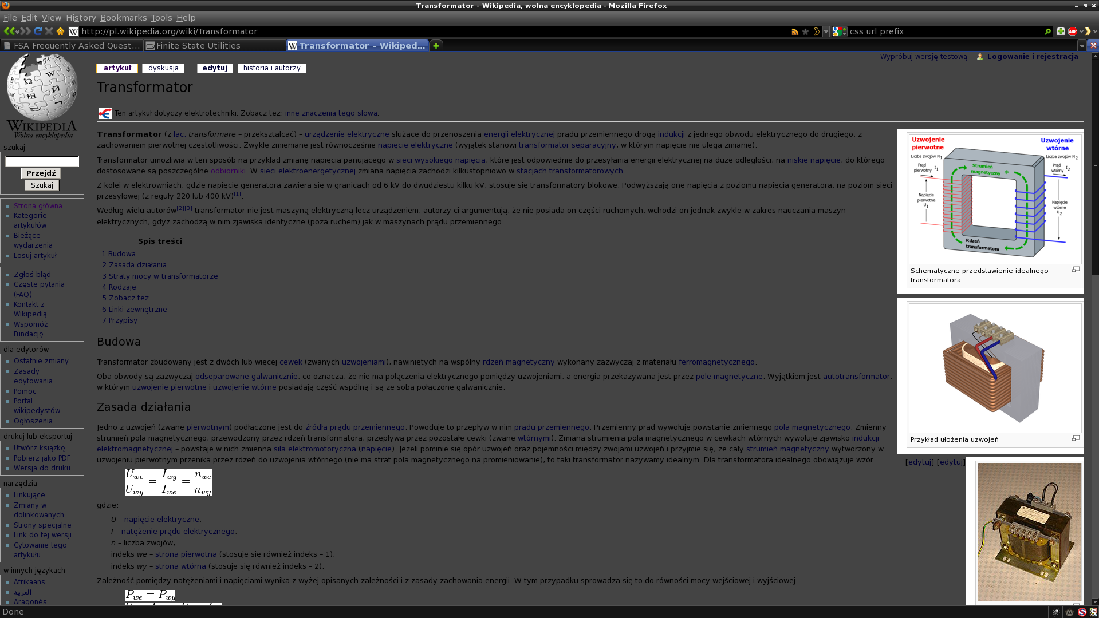Enlarge the ideal transformer schematic thumbnail

[1076, 270]
